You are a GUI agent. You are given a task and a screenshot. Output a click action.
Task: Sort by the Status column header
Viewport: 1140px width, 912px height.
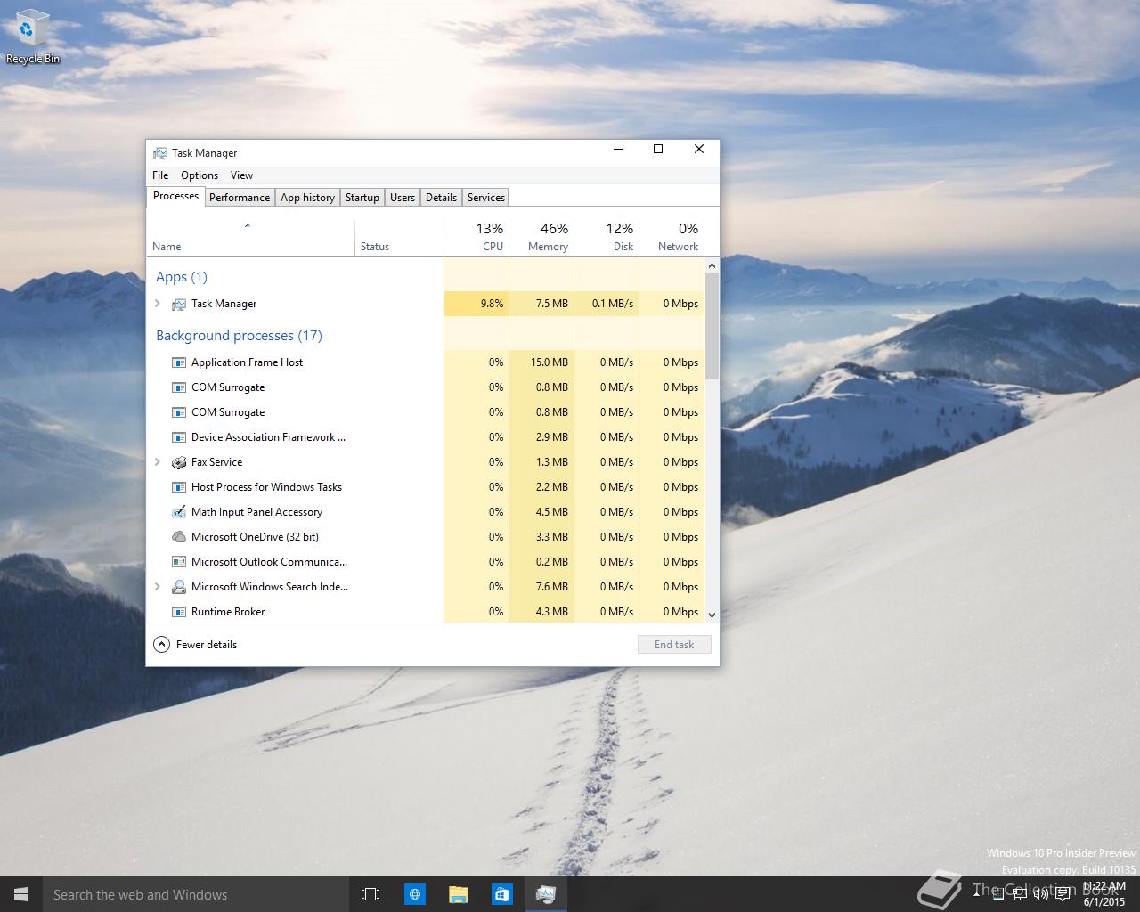pyautogui.click(x=399, y=238)
